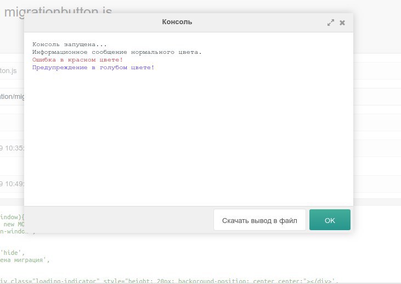Viewport: 401px width, 284px height.
Task: Click the red 'Ошибка в красном цвете!' line
Action: tap(77, 60)
